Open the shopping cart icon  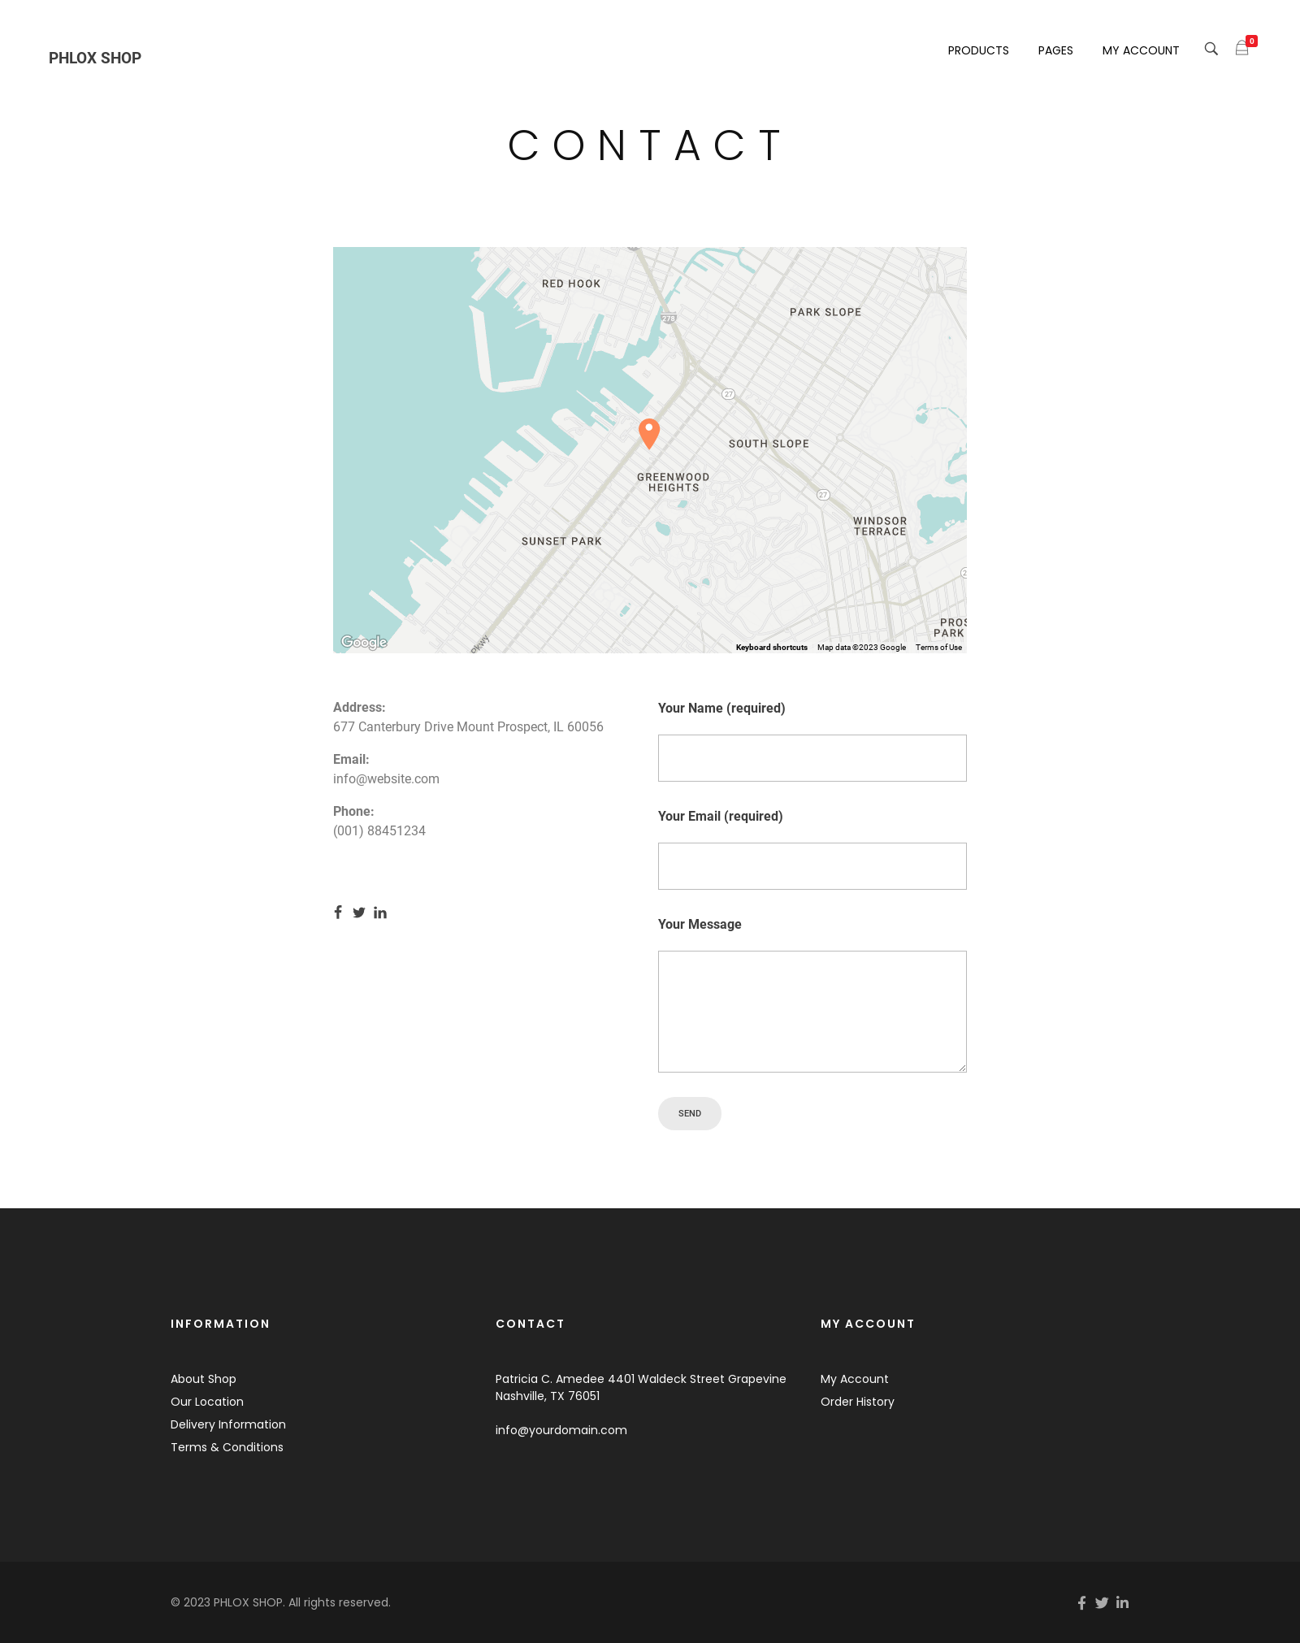1241,49
